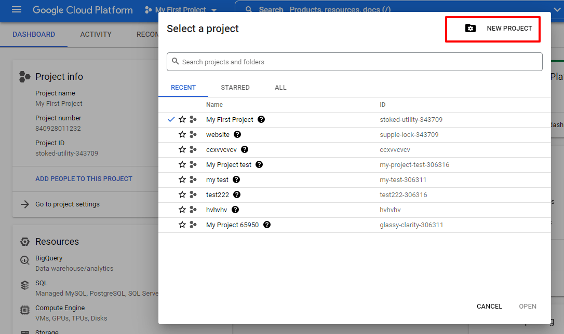Click the ID my-test-306311
The image size is (564, 334).
click(403, 179)
